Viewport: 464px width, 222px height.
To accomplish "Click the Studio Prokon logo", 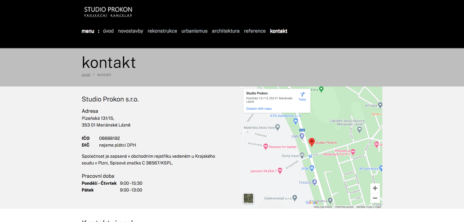I will (x=108, y=12).
